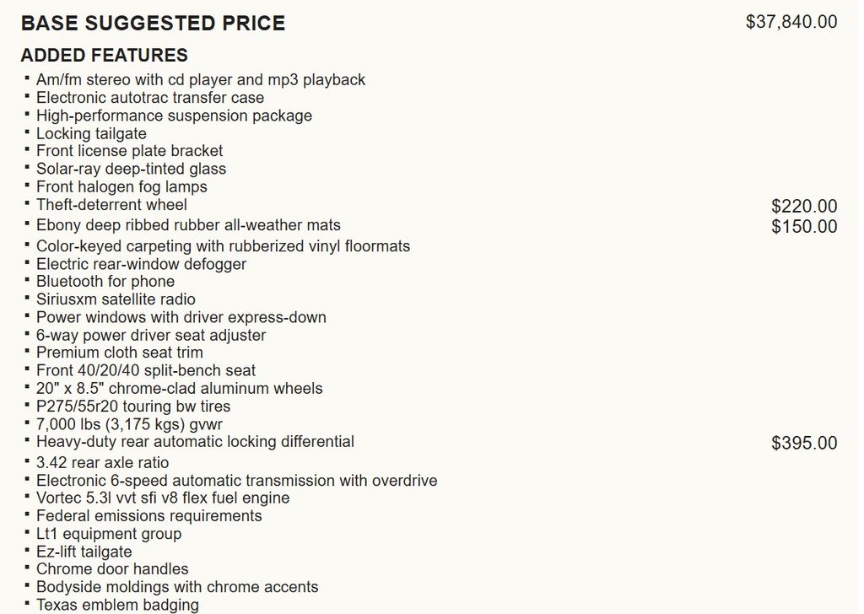Click Heavy-duty rear automatic locking differential

pos(195,442)
